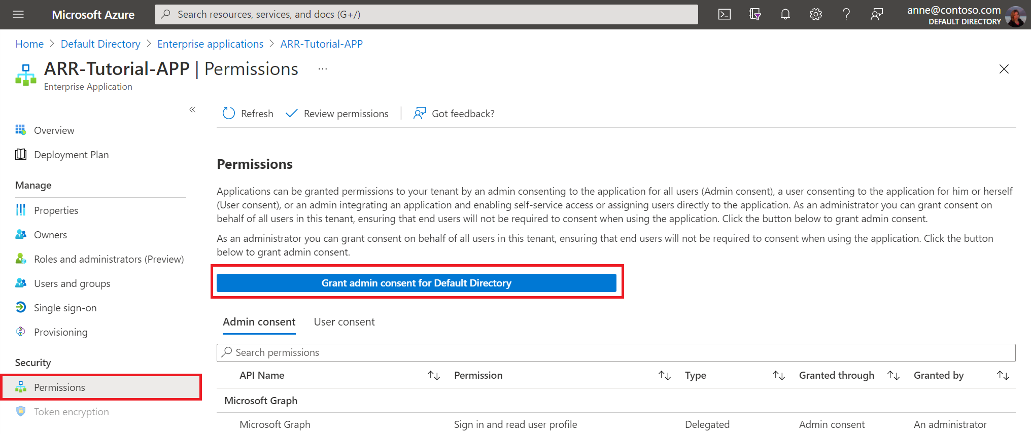Screen dimensions: 1031x434
Task: Click the 'Delegated' type cell
Action: point(707,424)
